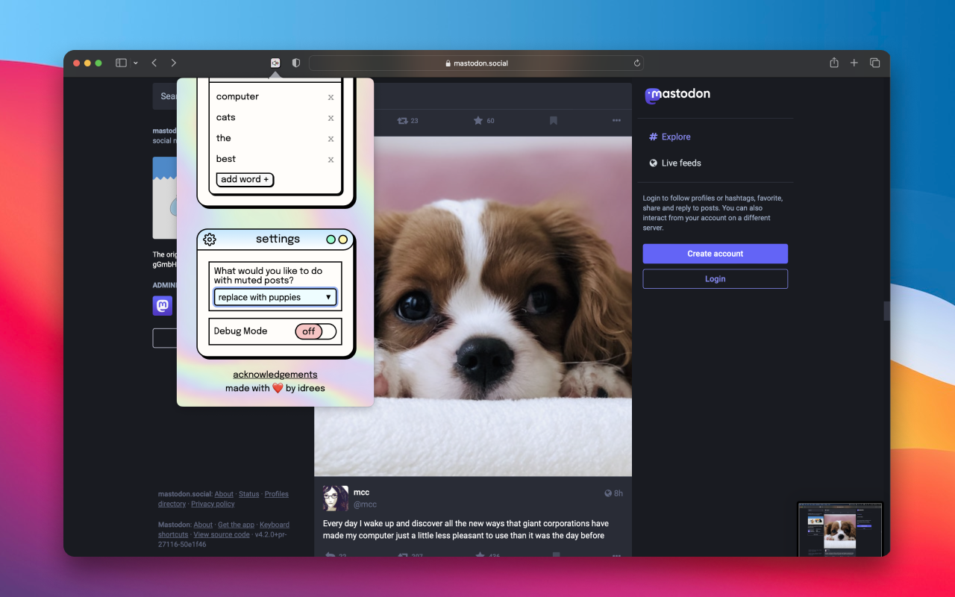Focus the mastodon.social address bar
This screenshot has height=597, width=955.
[x=476, y=63]
